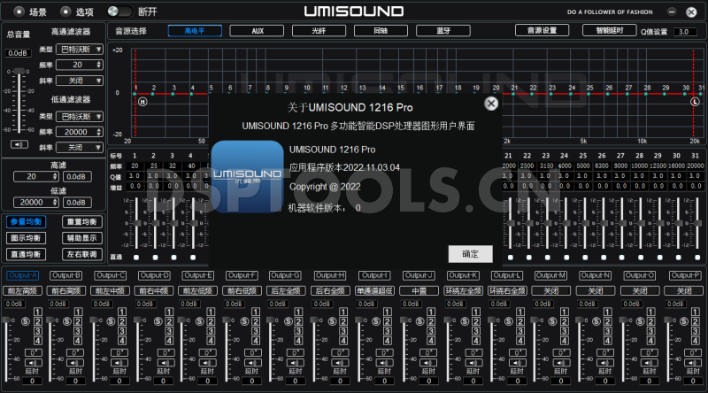Toggle 直通 checkbox for EQ band 3
This screenshot has height=393, width=708.
click(x=173, y=257)
